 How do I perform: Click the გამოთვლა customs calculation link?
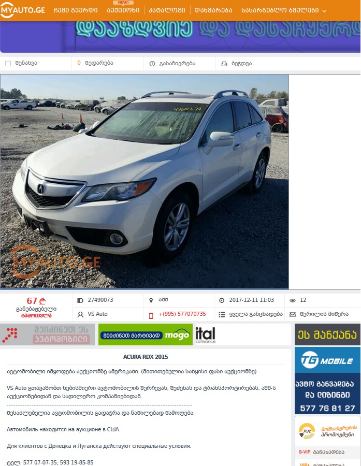(36, 316)
